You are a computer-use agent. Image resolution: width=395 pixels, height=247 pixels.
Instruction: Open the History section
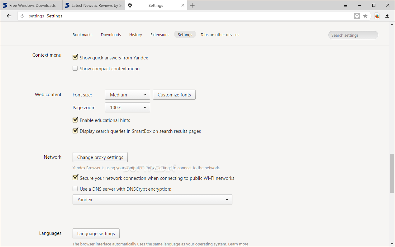[x=136, y=35]
